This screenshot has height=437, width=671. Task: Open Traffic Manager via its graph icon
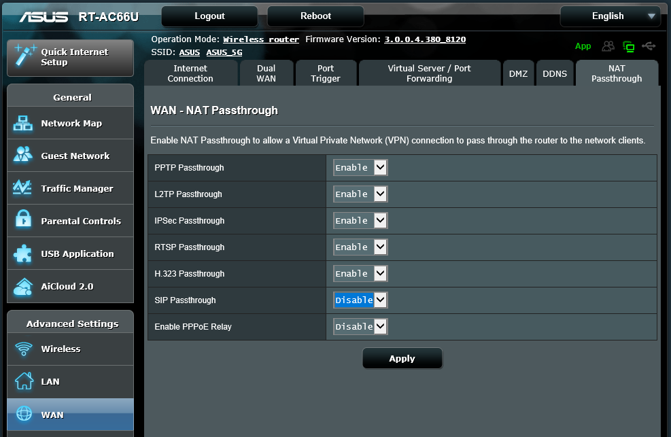click(x=23, y=188)
